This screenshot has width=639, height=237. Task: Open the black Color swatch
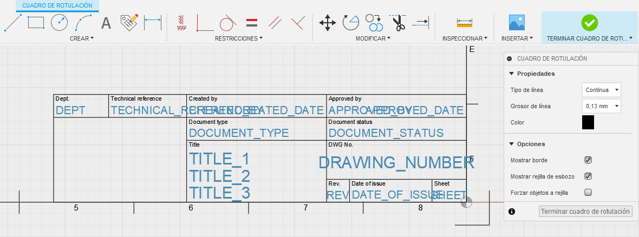point(588,122)
